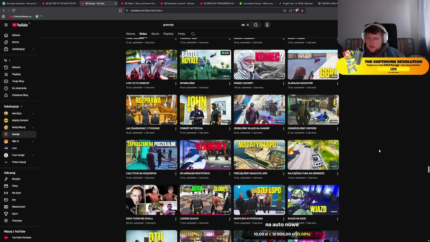430x242 pixels.
Task: Open Wiadomości in the Odkrywaj section
Action: tap(18, 207)
